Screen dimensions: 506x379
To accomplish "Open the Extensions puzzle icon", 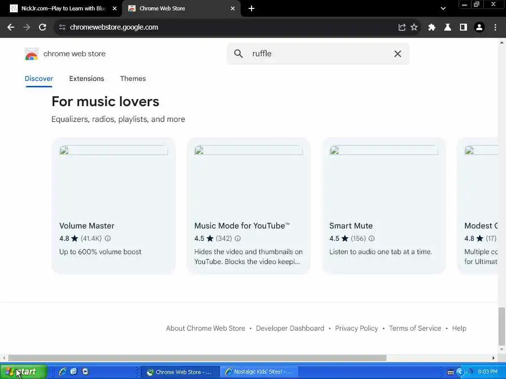I will click(x=432, y=28).
